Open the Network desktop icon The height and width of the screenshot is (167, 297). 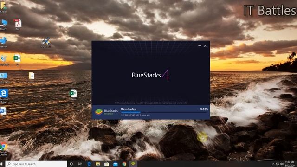pyautogui.click(x=4, y=42)
